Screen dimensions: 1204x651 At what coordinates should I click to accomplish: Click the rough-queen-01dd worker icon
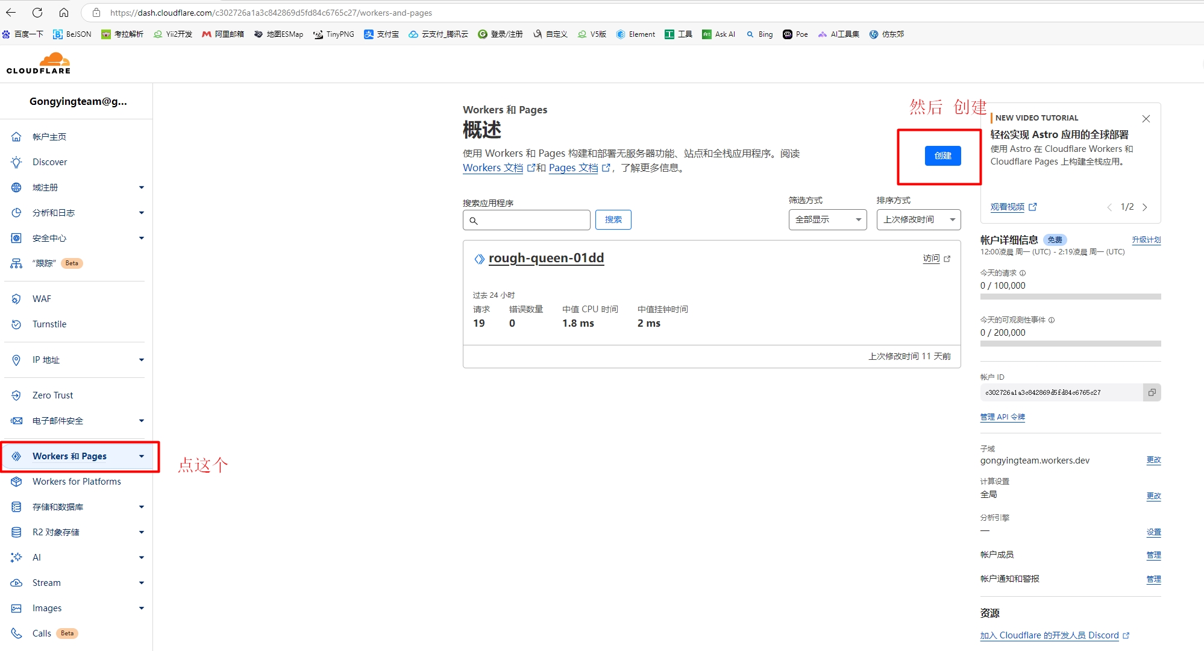click(479, 259)
